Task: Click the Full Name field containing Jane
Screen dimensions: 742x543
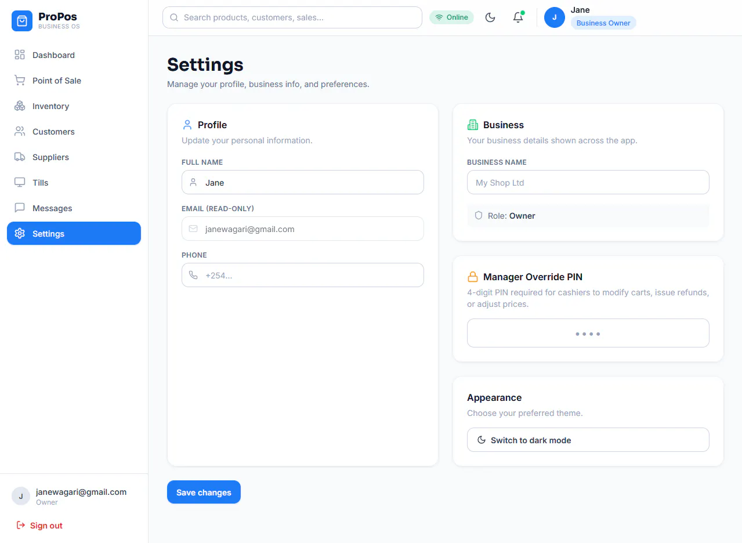Action: 303,182
